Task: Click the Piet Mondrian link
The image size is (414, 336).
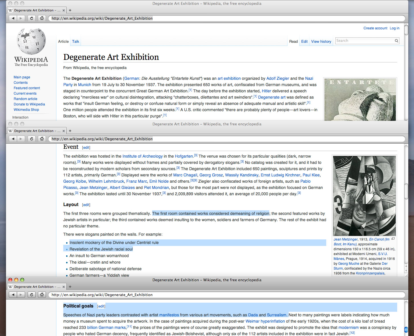Action: pos(156,188)
